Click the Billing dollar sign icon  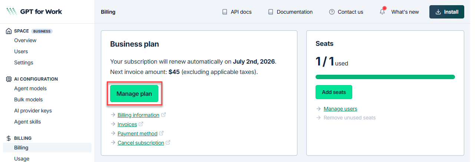(9, 138)
